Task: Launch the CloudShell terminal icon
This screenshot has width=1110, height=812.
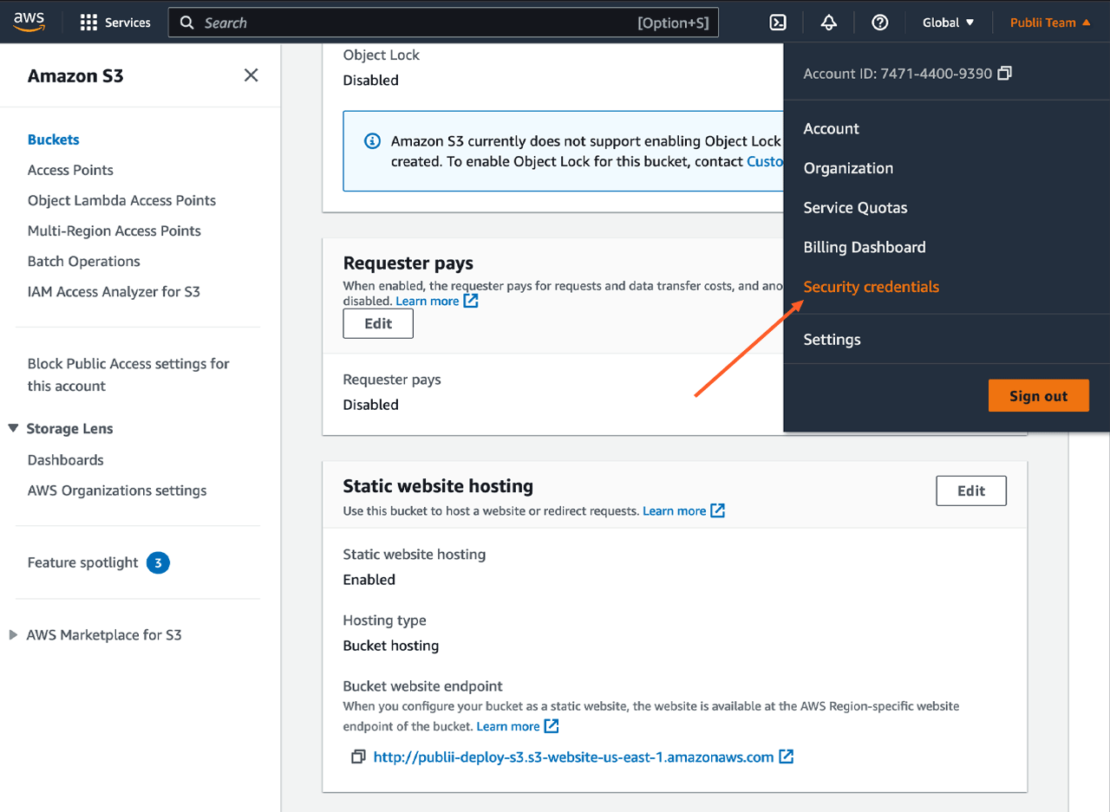Action: pos(778,23)
